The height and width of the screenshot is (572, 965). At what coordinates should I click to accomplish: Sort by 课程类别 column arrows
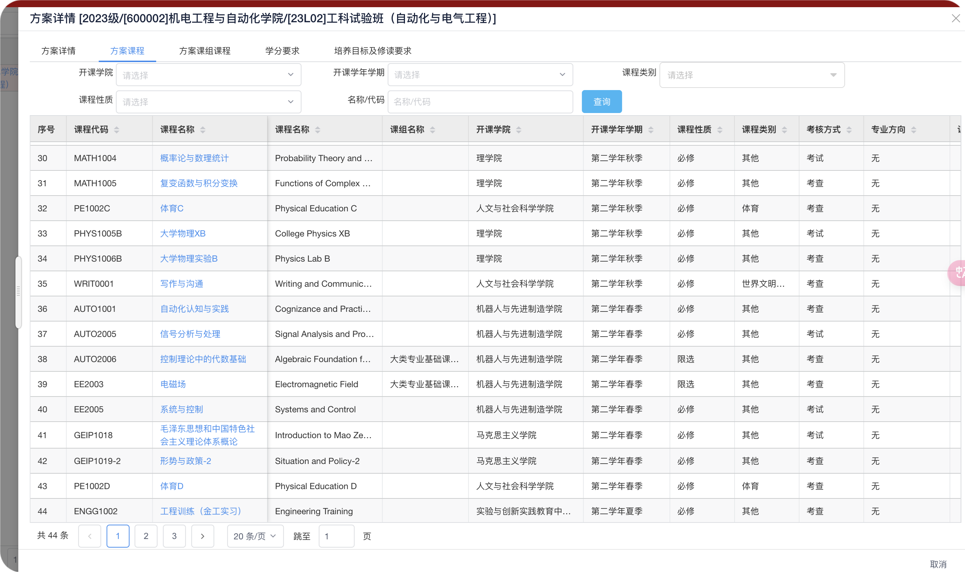coord(784,130)
